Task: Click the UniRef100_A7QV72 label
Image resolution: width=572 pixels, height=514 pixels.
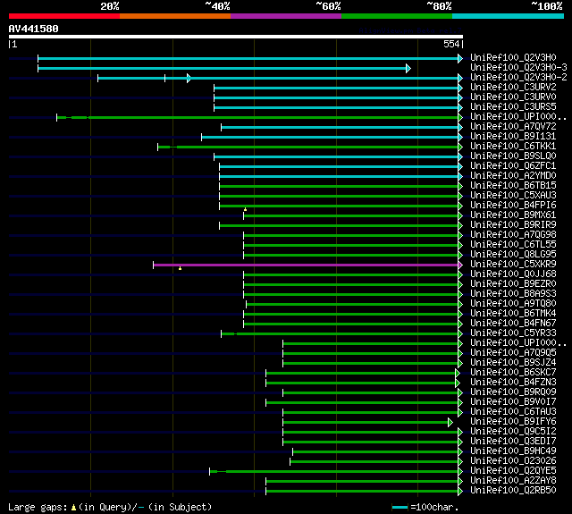Action: click(513, 127)
